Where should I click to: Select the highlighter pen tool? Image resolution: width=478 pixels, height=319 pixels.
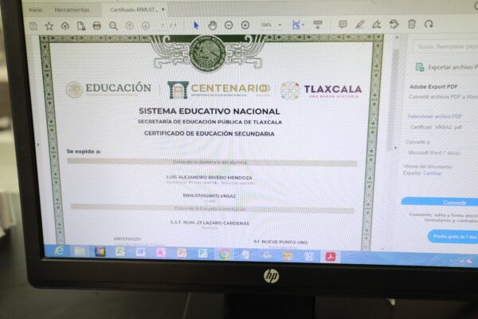click(x=359, y=25)
